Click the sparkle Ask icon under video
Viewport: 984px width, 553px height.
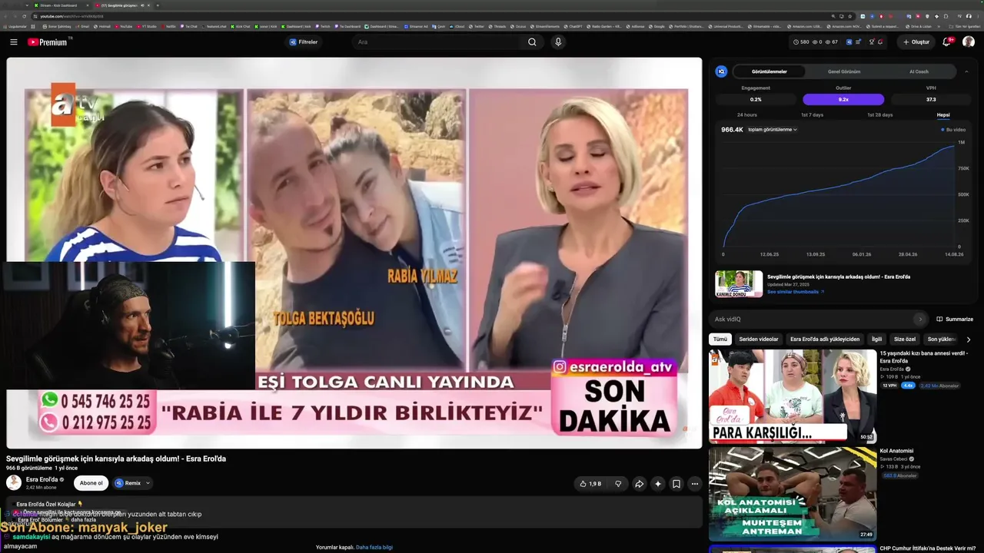point(657,484)
